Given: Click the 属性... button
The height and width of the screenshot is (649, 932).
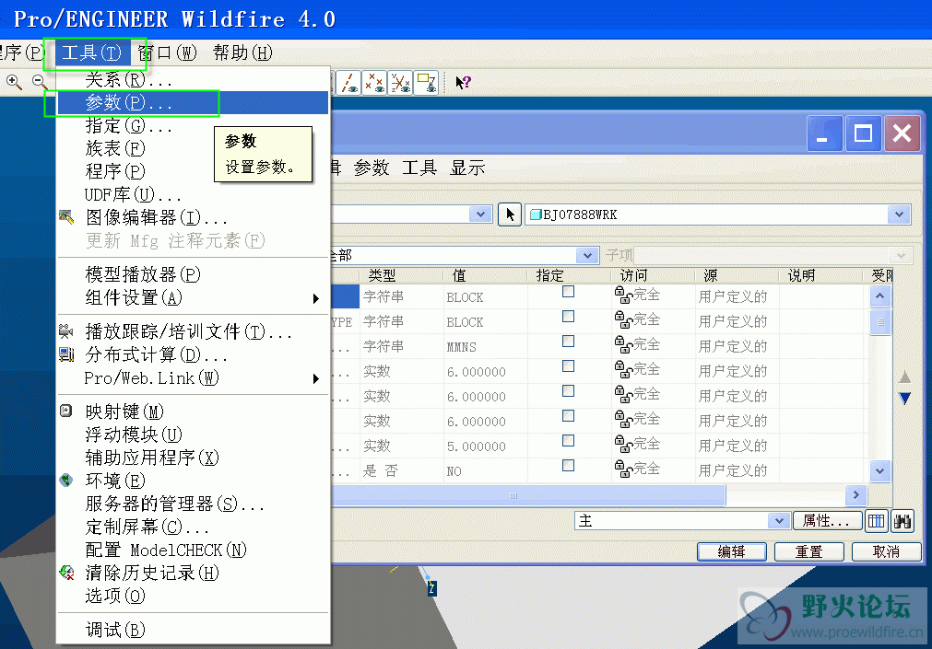Looking at the screenshot, I should pyautogui.click(x=826, y=521).
